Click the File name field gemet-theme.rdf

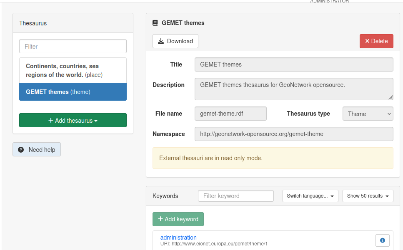pyautogui.click(x=230, y=114)
